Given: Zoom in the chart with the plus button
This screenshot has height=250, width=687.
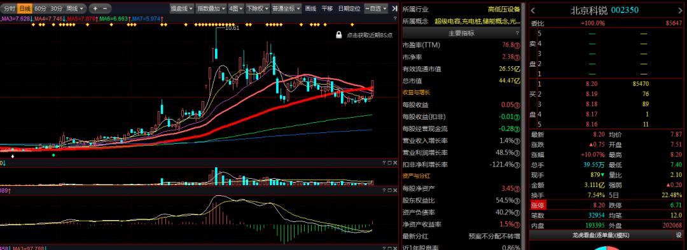Looking at the screenshot, I should pyautogui.click(x=95, y=8).
